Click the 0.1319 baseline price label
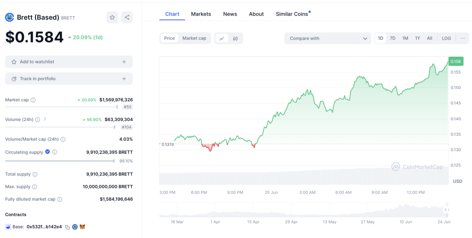This screenshot has width=472, height=238. click(167, 144)
